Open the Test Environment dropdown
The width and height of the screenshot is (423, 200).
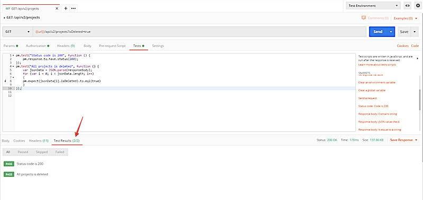pyautogui.click(x=373, y=6)
